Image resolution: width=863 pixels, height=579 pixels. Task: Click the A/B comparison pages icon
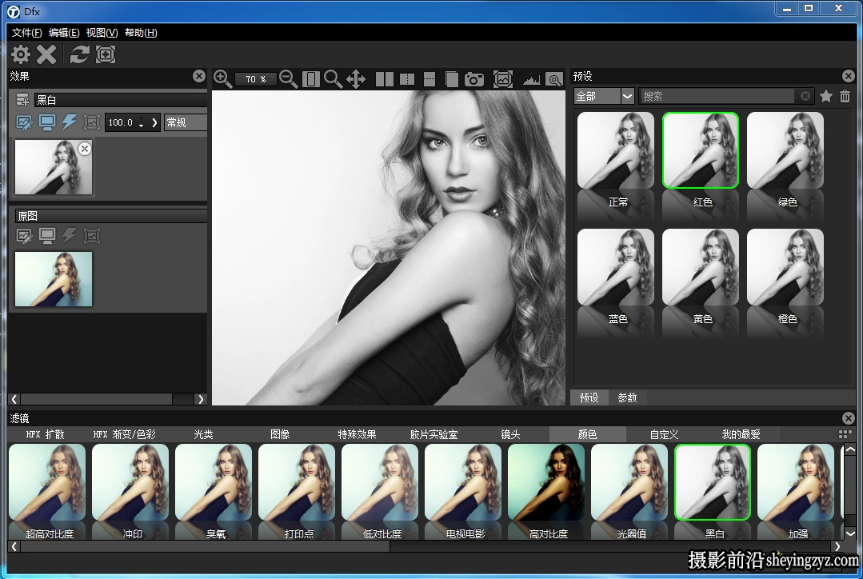tap(451, 79)
